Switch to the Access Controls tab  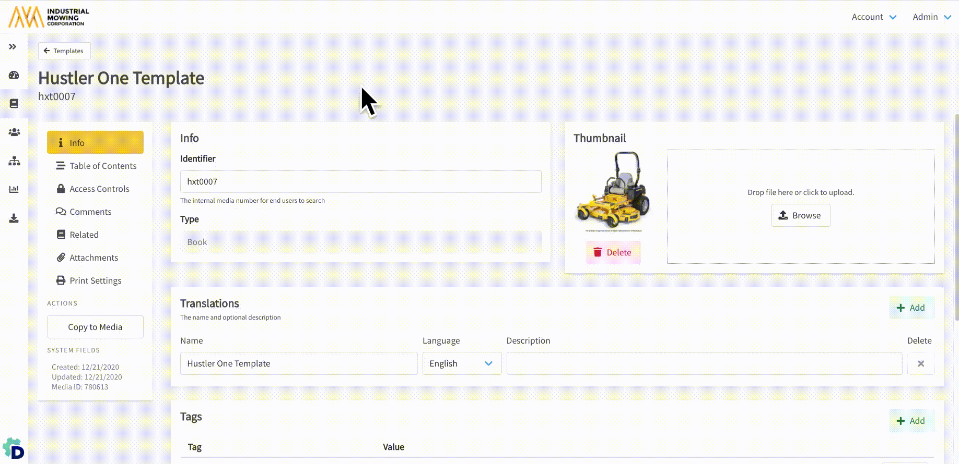(99, 189)
